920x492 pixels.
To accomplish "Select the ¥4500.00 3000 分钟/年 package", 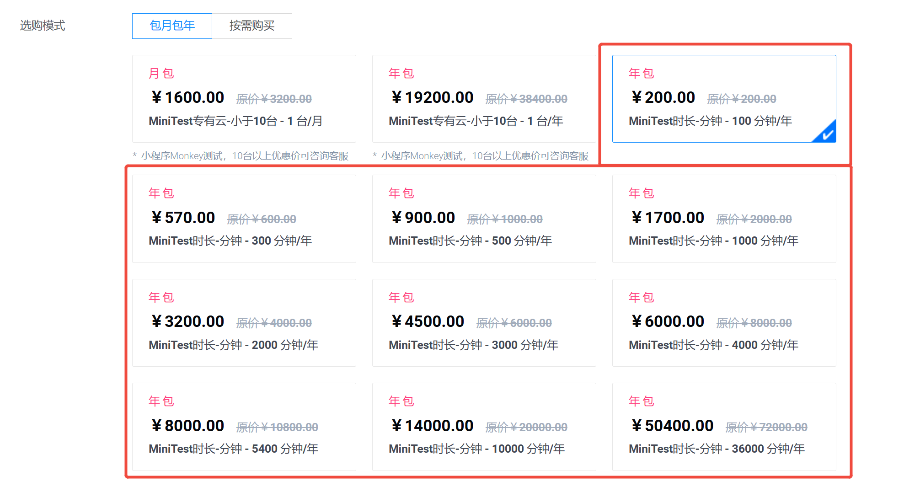I will click(484, 323).
